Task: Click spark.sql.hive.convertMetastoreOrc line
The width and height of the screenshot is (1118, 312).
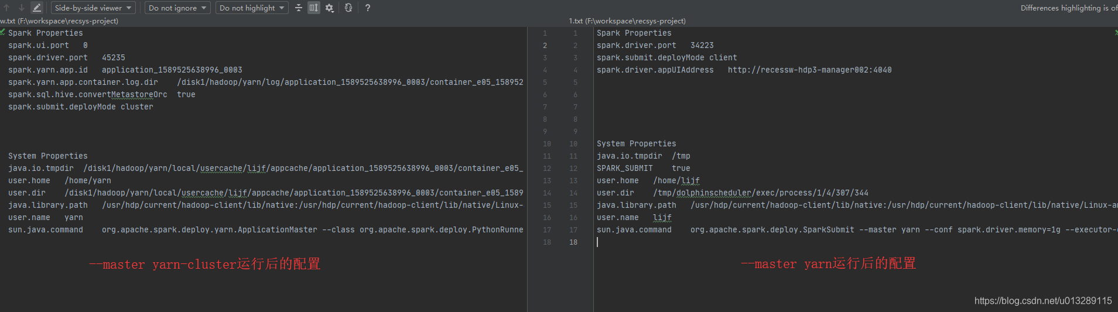Action: pos(102,94)
